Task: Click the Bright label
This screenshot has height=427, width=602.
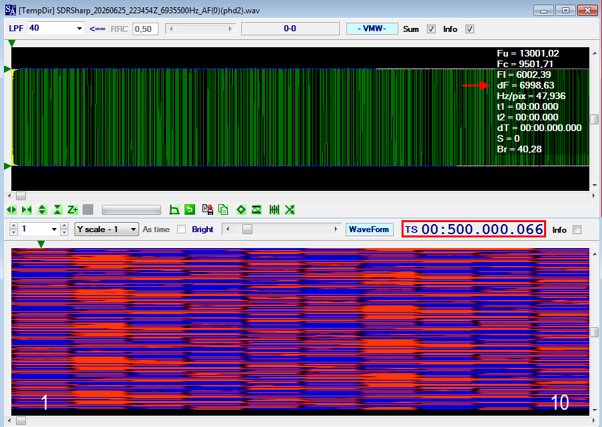Action: (202, 229)
